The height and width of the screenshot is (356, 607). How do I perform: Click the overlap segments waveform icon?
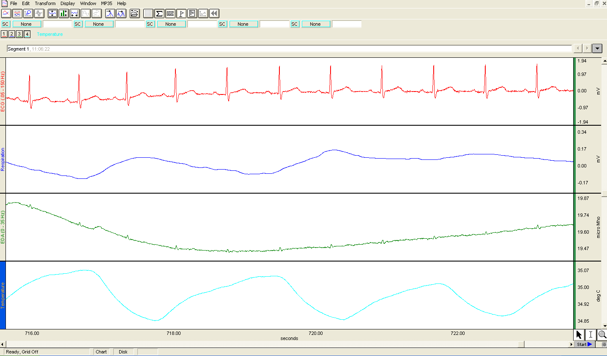(x=39, y=13)
